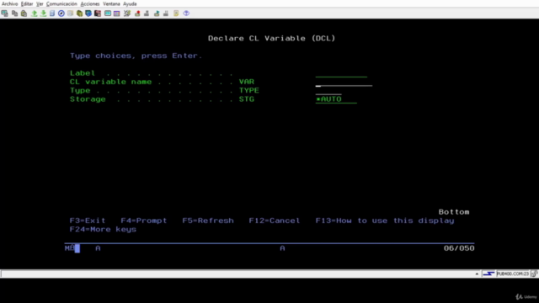Click the yellow script note toolbar icon
This screenshot has height=303, width=539.
click(x=176, y=13)
